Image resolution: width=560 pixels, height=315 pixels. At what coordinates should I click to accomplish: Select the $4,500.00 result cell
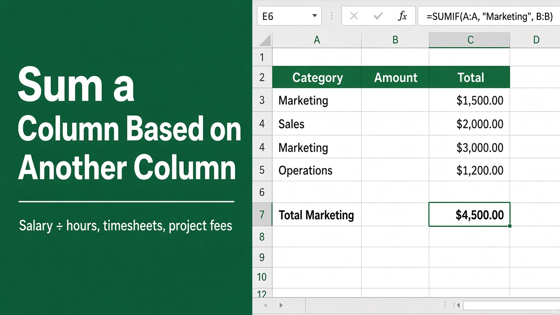(x=469, y=214)
